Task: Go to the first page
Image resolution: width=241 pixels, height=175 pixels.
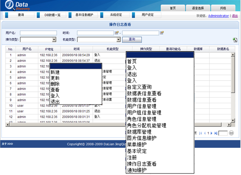Action: click(x=201, y=133)
